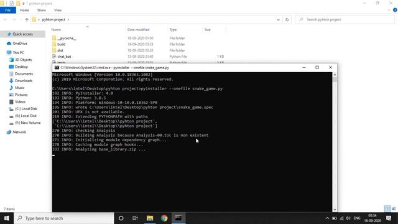Open Google Chrome from the taskbar
The height and width of the screenshot is (224, 398).
(x=164, y=218)
